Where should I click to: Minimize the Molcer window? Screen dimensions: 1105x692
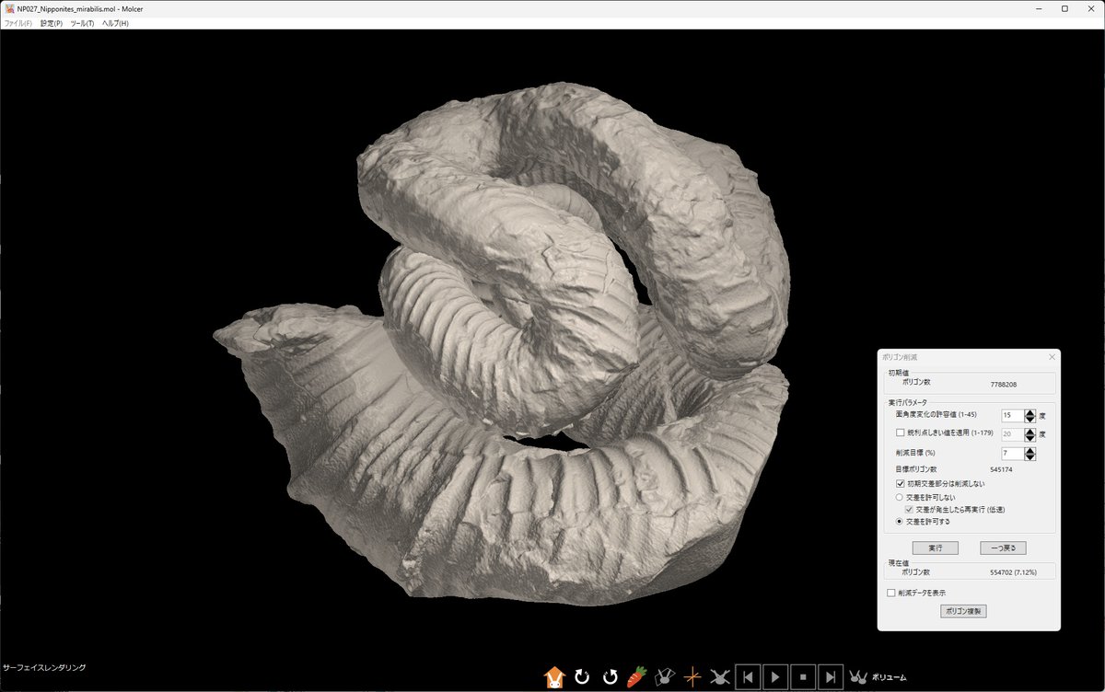1038,8
